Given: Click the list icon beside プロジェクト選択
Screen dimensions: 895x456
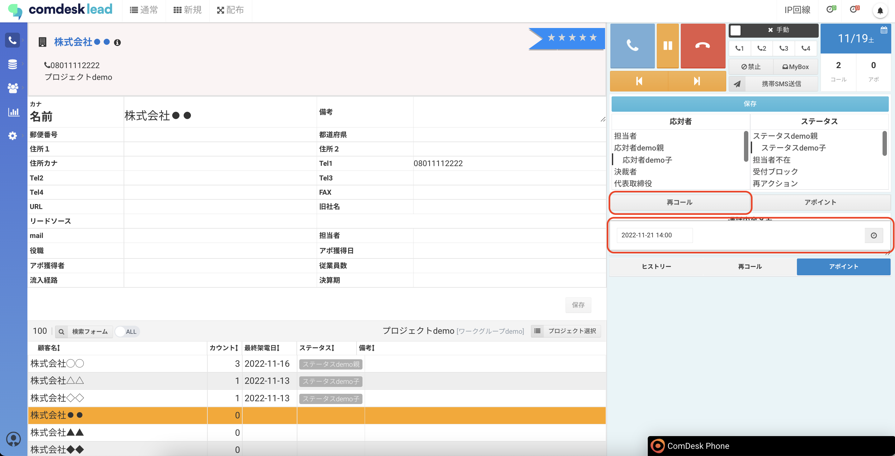Looking at the screenshot, I should coord(537,331).
